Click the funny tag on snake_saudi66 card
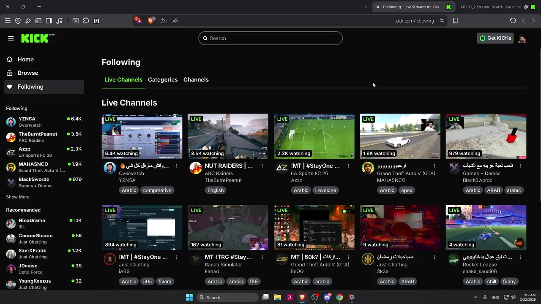 pyautogui.click(x=509, y=282)
